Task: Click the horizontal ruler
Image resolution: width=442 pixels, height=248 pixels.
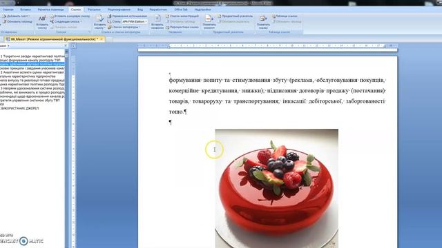Action: click(x=267, y=45)
